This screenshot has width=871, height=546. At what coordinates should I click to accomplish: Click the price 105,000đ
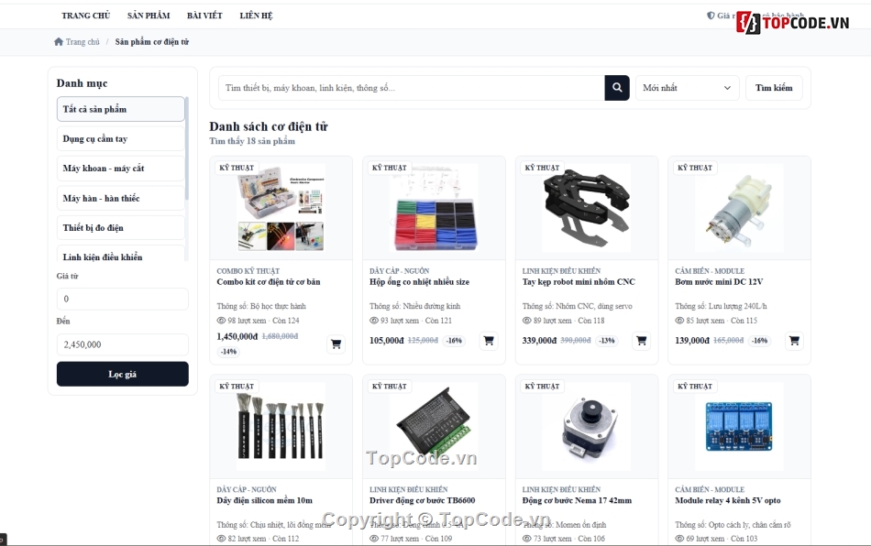pyautogui.click(x=387, y=341)
